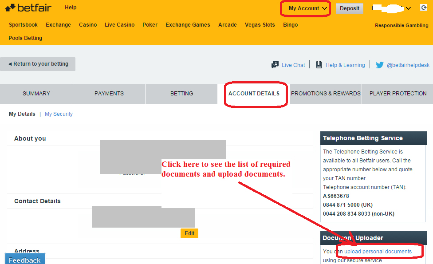Go to Bingo
The width and height of the screenshot is (433, 264).
click(291, 24)
